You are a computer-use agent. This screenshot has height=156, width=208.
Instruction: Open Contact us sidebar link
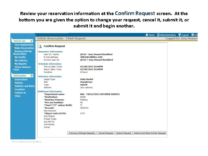(x=20, y=93)
